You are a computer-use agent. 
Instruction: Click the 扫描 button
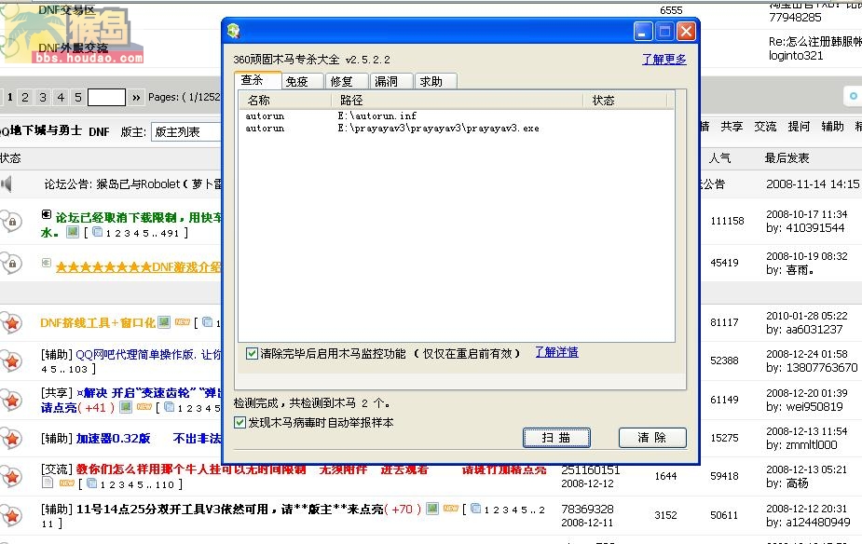click(x=556, y=438)
